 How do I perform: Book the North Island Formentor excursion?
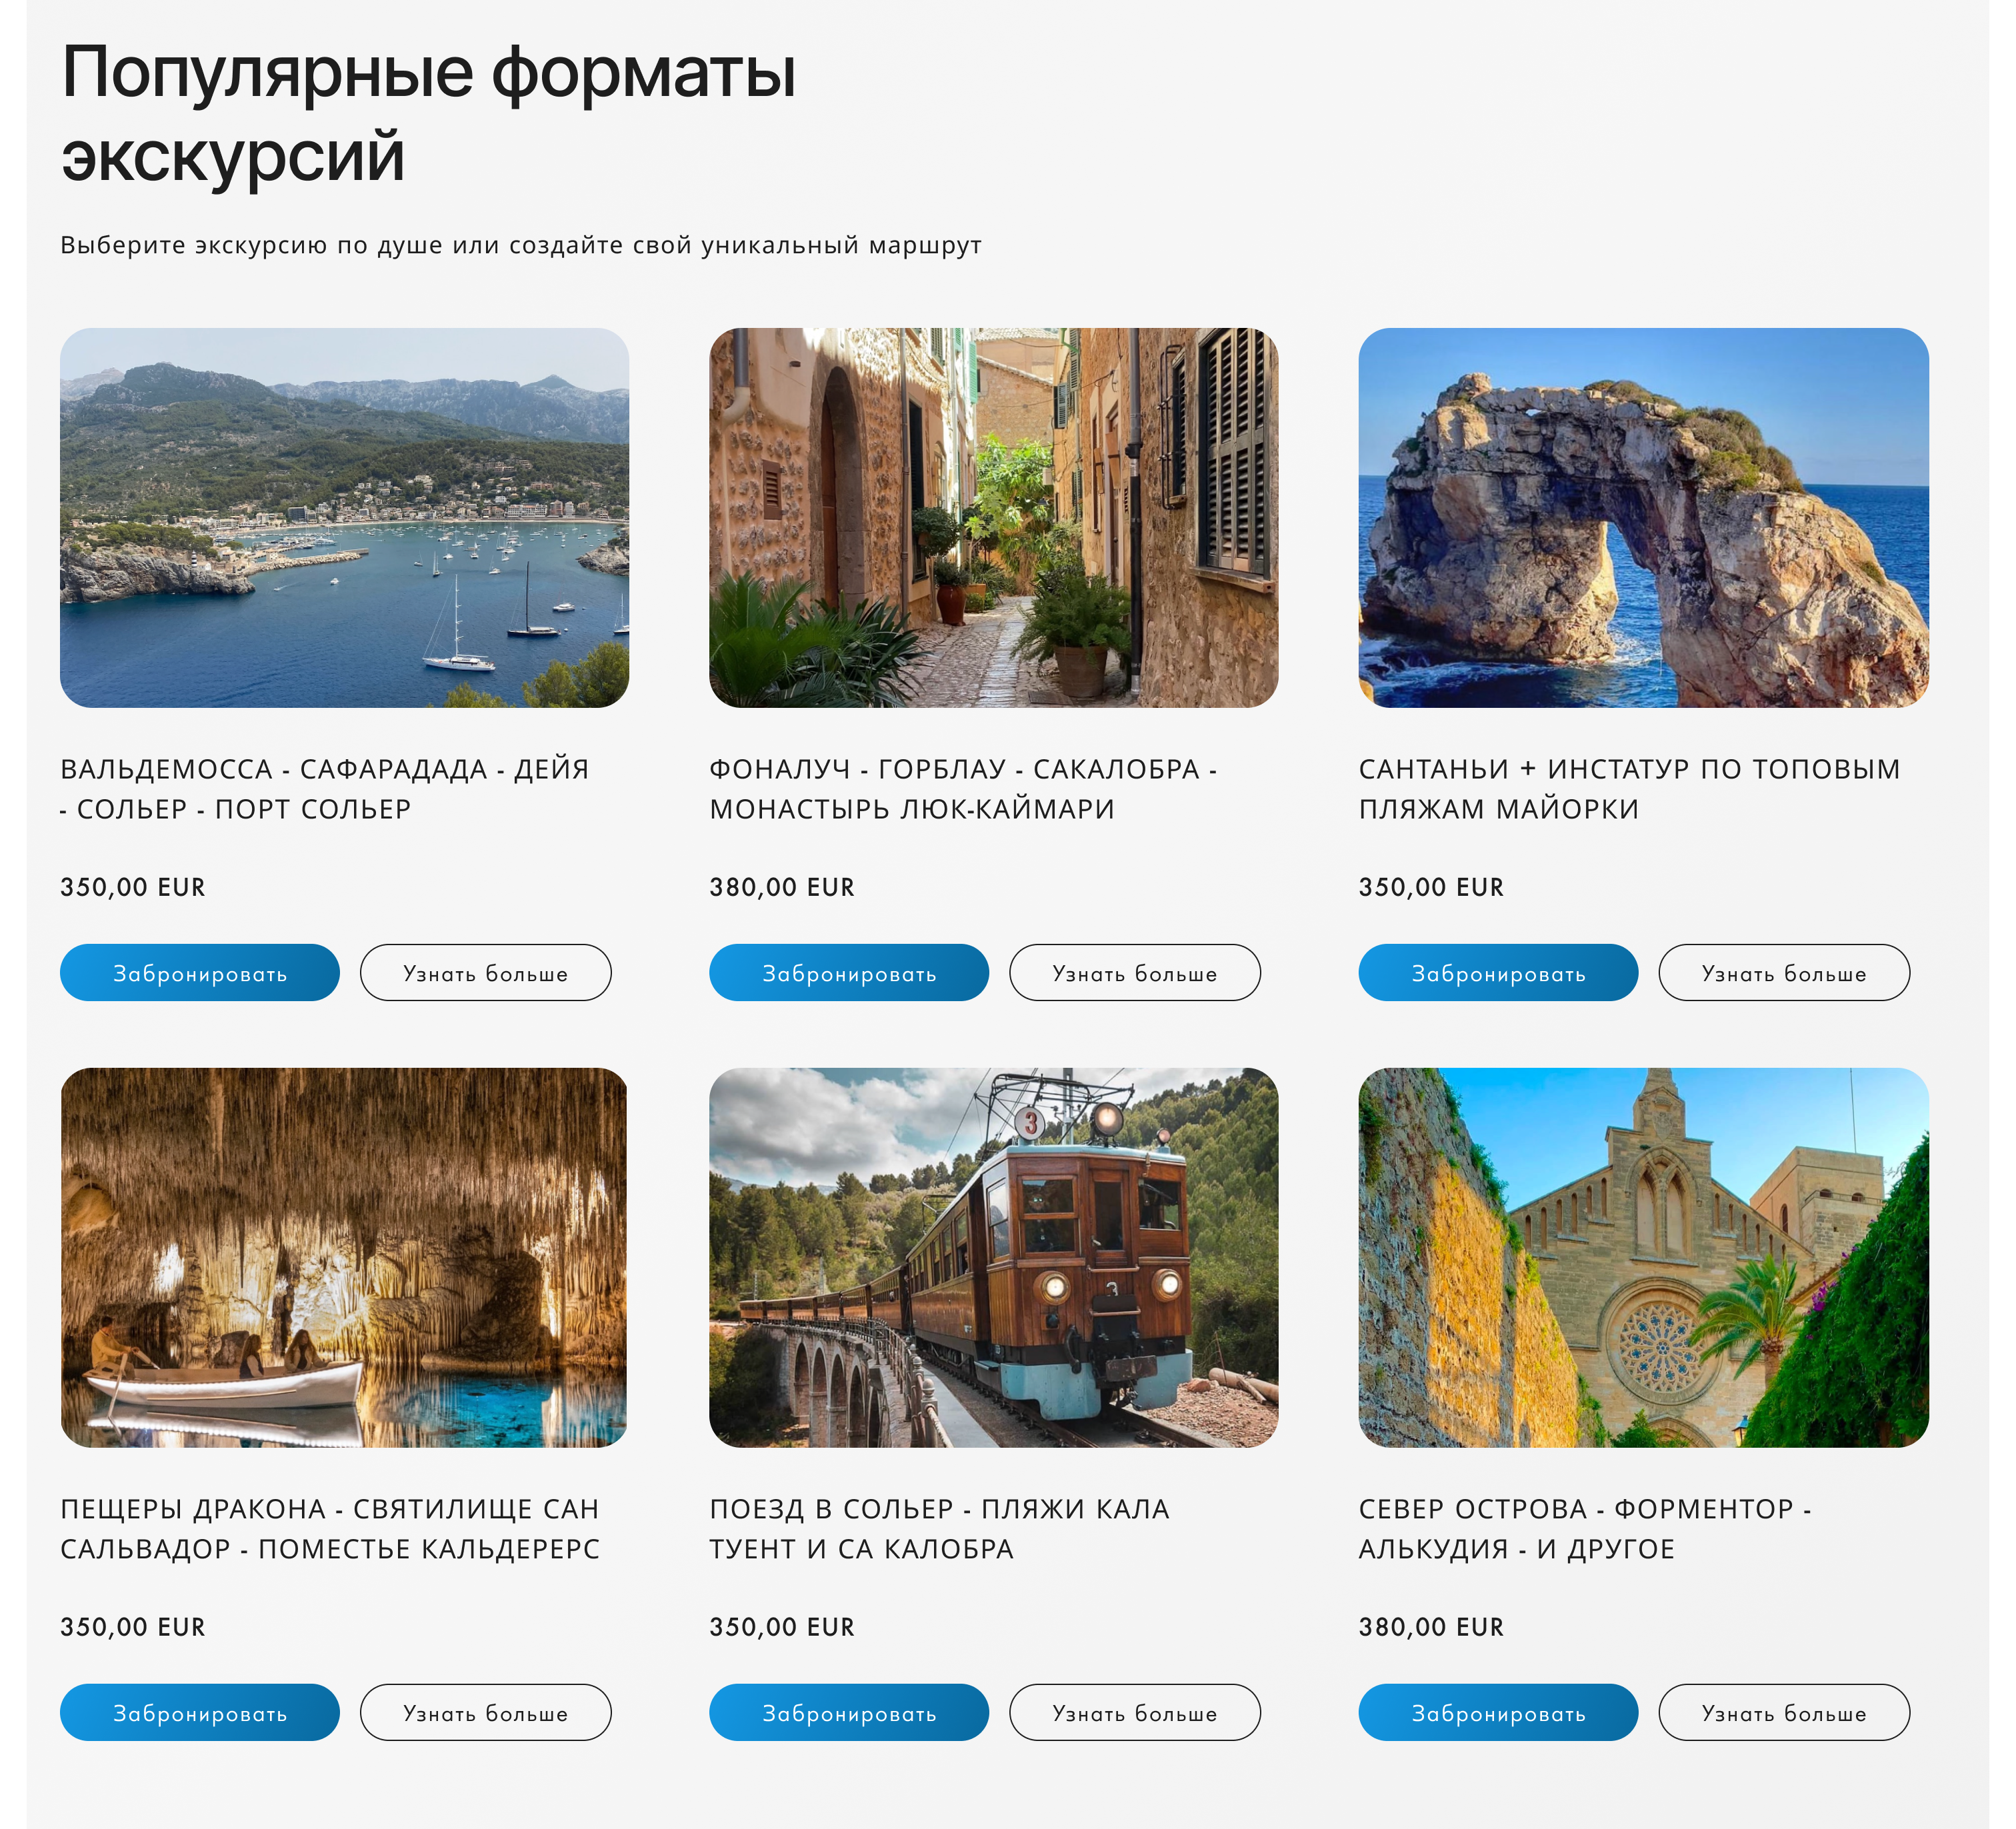[x=1497, y=1712]
